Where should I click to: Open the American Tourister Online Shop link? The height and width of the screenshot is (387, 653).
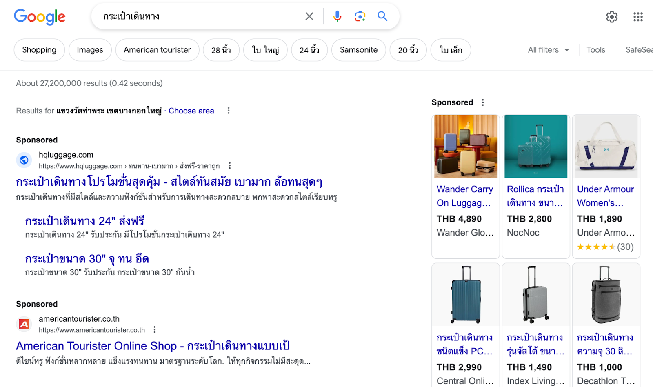(153, 346)
